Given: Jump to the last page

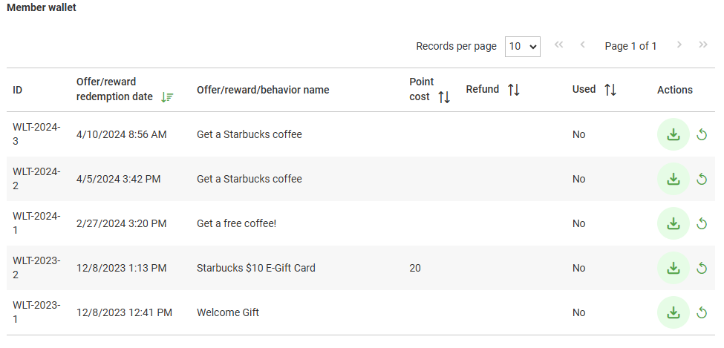Looking at the screenshot, I should coord(702,45).
